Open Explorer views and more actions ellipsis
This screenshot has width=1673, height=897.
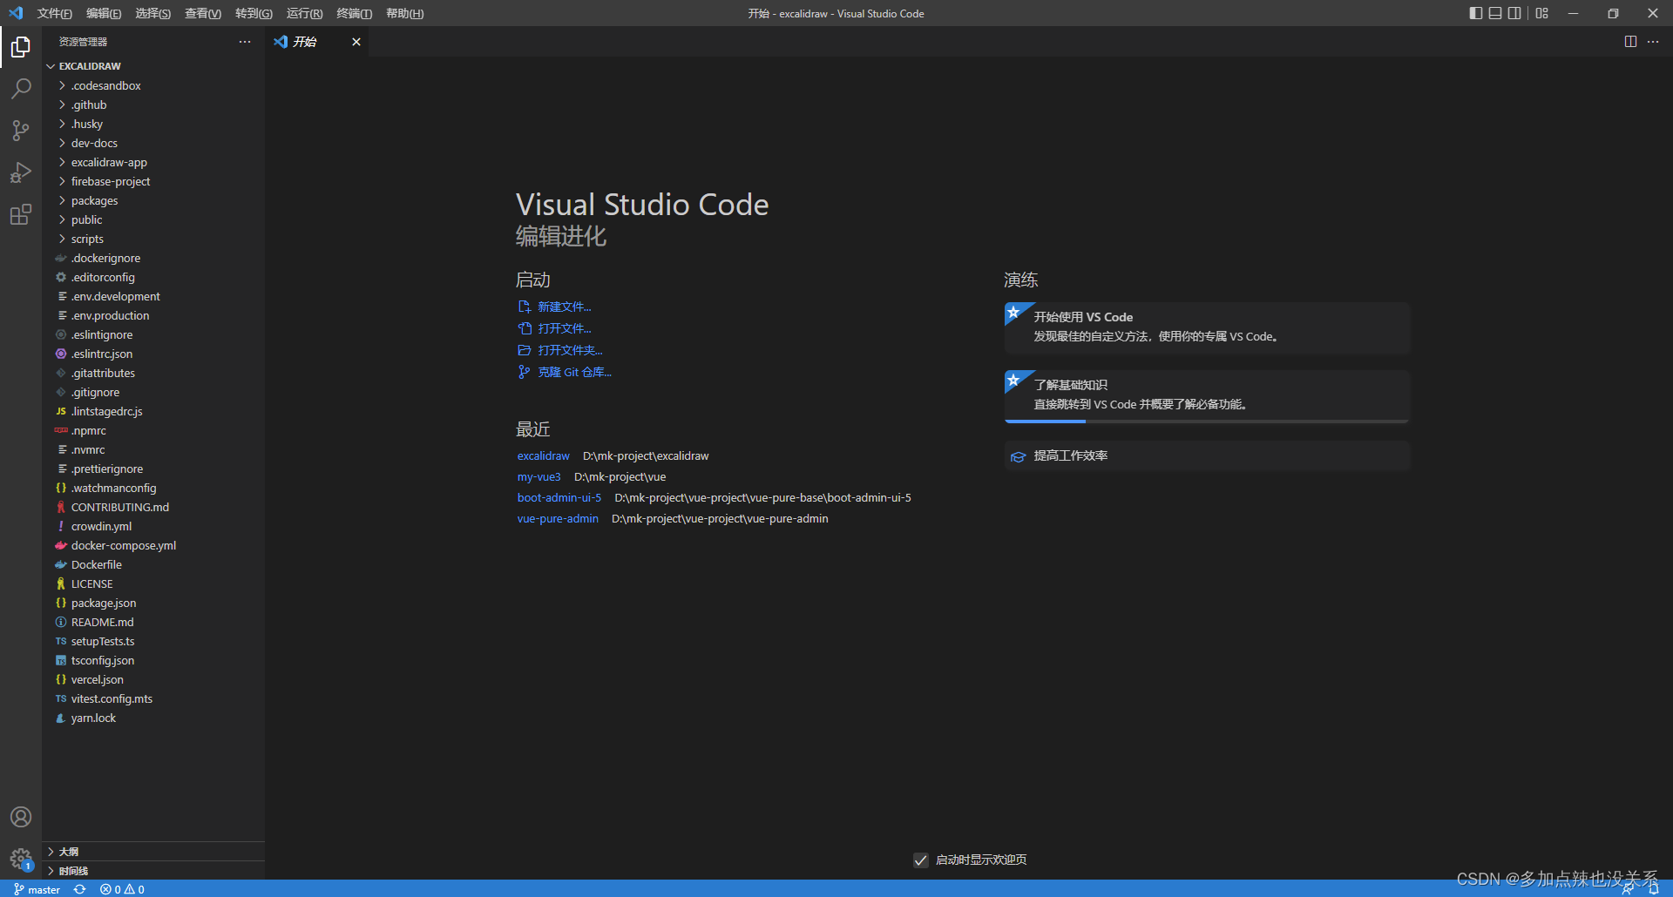[x=245, y=42]
